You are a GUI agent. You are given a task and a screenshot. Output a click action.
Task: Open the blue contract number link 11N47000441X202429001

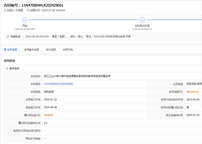(x=58, y=84)
